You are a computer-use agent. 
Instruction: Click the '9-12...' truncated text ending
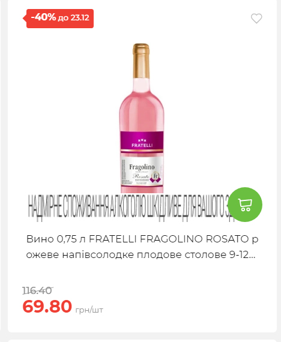[x=242, y=255]
